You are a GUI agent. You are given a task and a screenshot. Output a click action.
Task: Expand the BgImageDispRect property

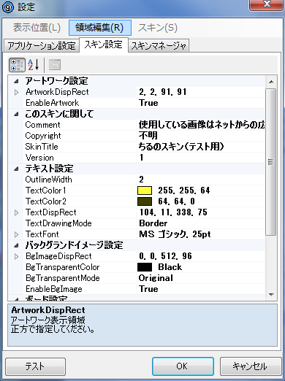(16, 257)
